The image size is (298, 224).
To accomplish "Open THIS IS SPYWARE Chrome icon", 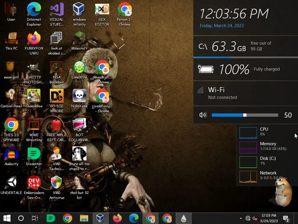I will tap(11, 130).
